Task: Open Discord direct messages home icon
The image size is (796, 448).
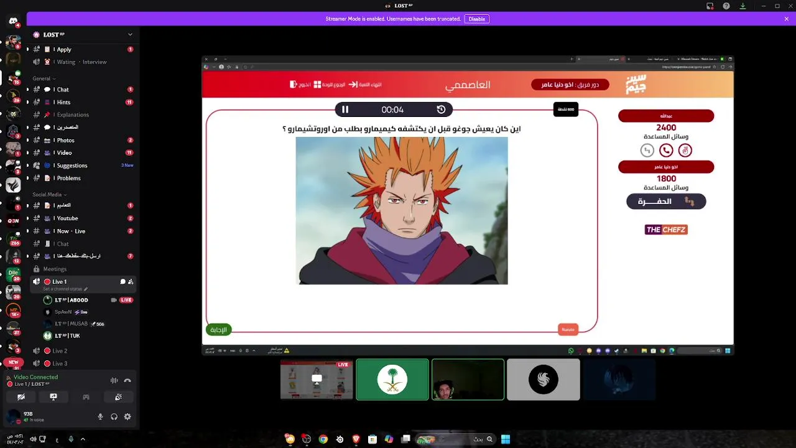Action: click(x=13, y=21)
